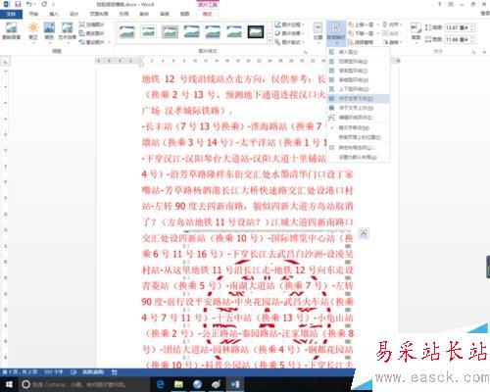
Task: Choose Behind Text (衬于文字下方) option
Action: tap(359, 98)
